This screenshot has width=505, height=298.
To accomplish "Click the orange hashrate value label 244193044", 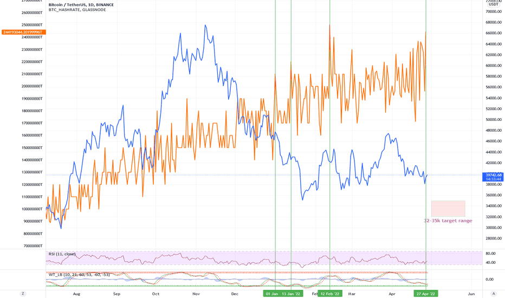I will 24,32.
